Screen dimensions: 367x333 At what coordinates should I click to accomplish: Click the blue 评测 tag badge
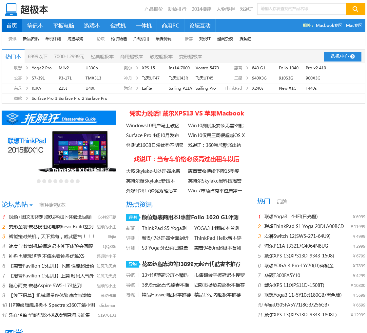133,217
